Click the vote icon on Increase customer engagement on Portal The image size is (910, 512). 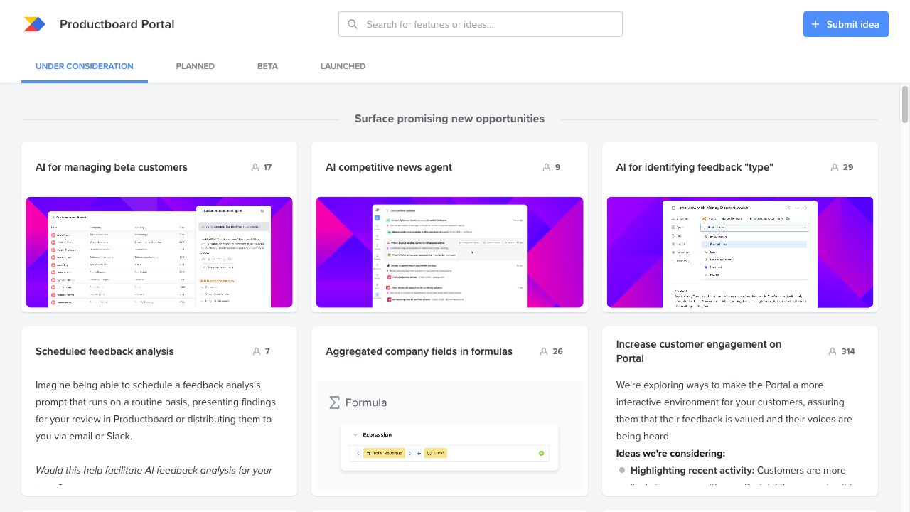point(833,351)
